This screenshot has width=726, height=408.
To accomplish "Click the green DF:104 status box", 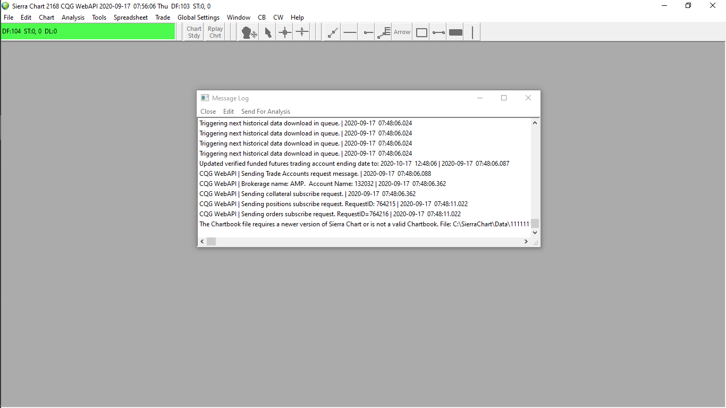I will tap(88, 31).
